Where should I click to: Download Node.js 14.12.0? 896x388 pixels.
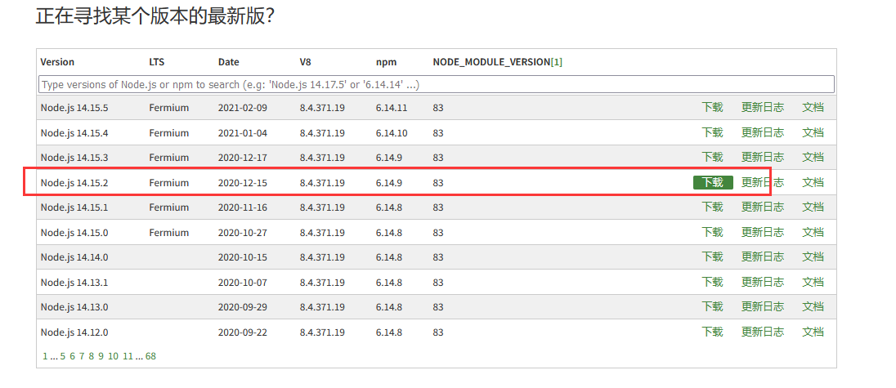coord(713,332)
